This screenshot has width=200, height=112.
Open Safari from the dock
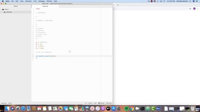[23, 109]
